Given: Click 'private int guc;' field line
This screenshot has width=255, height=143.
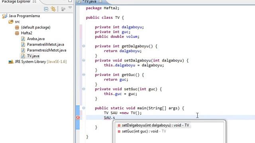Looking at the screenshot, I should [x=112, y=32].
